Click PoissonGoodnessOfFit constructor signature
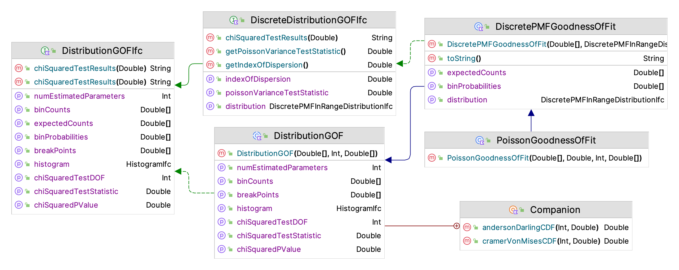This screenshot has width=679, height=270. pos(544,158)
